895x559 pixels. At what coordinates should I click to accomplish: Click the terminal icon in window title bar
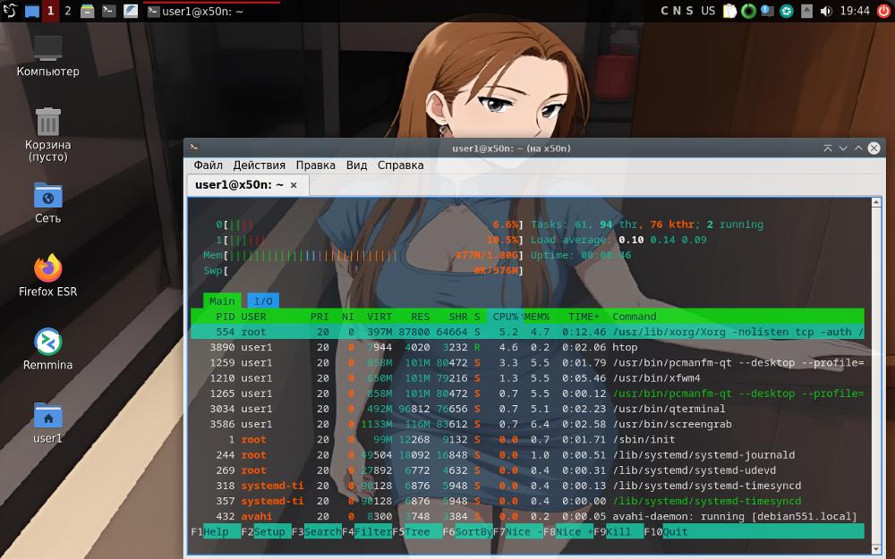(194, 148)
